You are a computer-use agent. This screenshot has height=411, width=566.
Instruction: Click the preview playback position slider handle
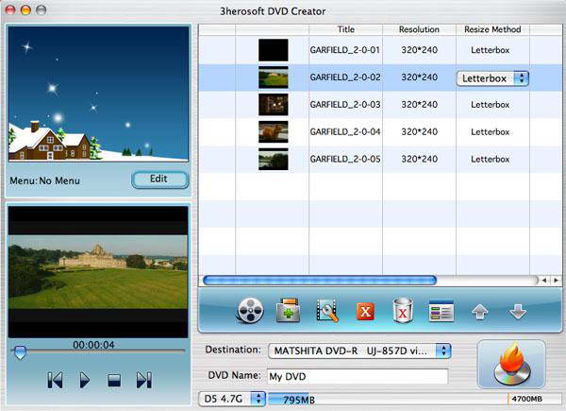(20, 352)
